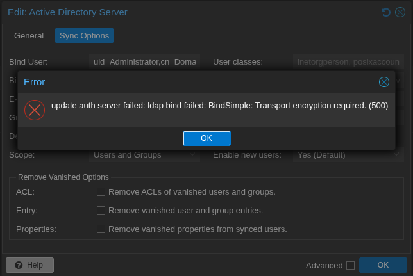Select the Sync Options tab
413x276 pixels.
(x=84, y=36)
